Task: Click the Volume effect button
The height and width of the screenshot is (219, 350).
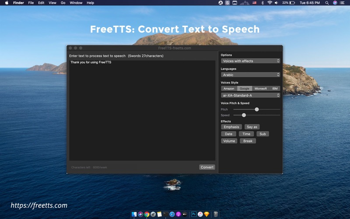Action: pos(229,141)
